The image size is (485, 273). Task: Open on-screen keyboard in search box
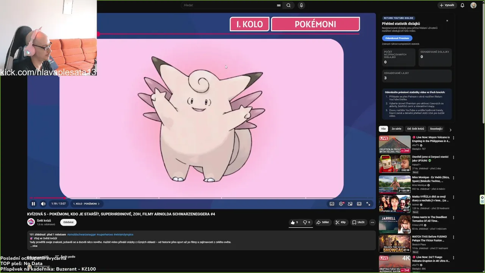click(279, 5)
